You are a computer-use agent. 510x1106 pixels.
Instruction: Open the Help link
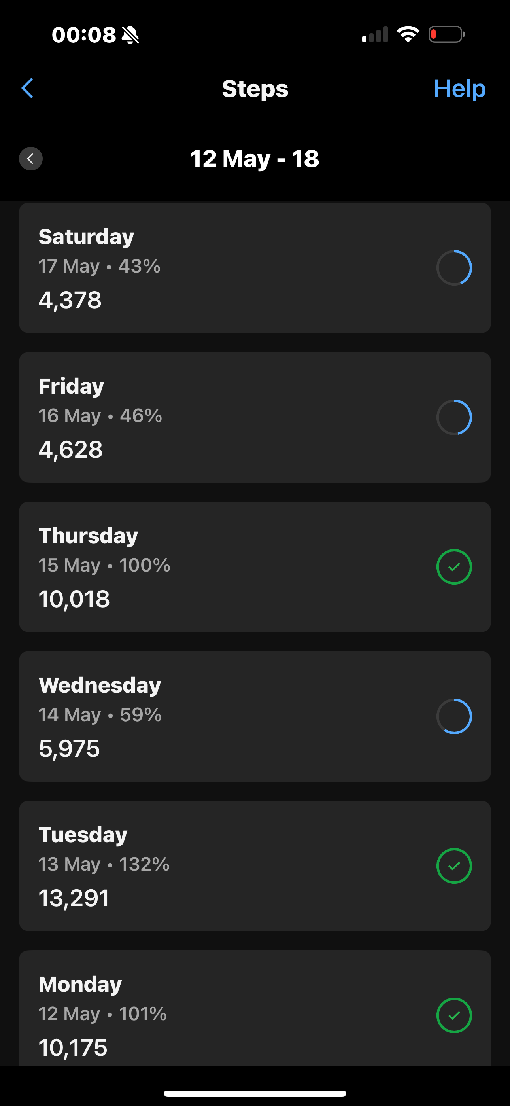click(x=459, y=89)
